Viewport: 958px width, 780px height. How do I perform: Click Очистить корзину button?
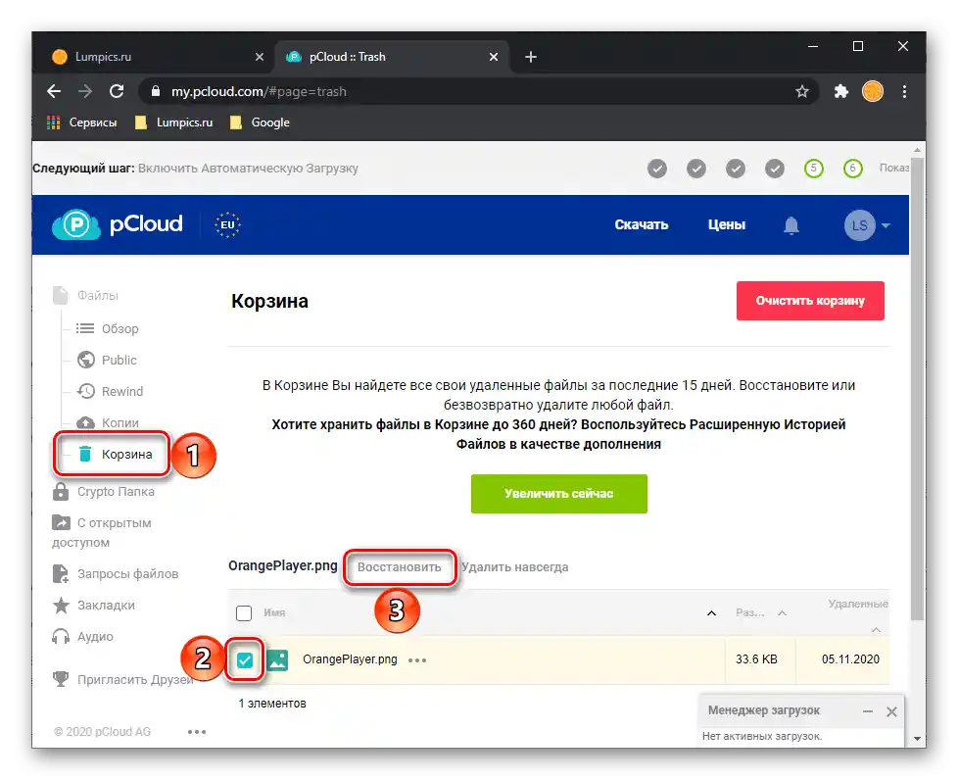[810, 301]
